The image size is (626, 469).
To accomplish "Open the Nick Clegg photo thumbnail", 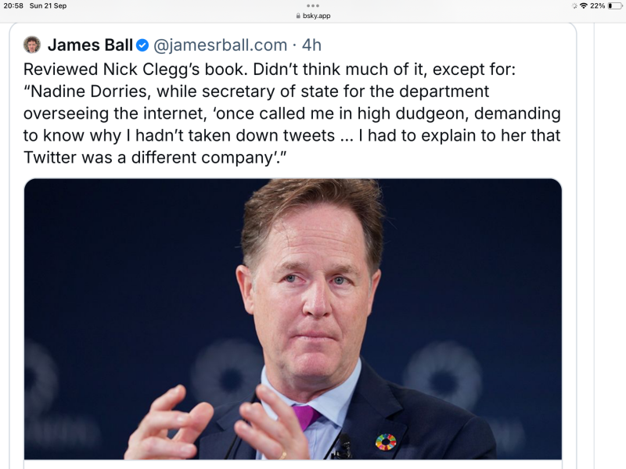I will (x=293, y=319).
